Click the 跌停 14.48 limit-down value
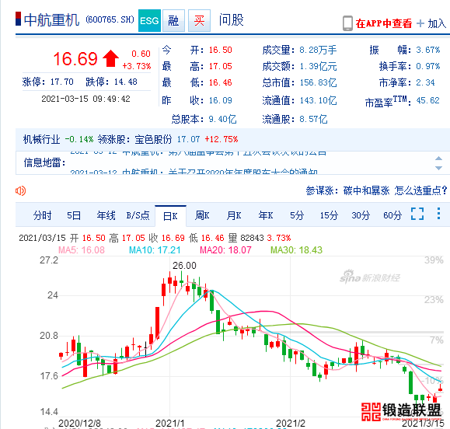 click(x=125, y=82)
